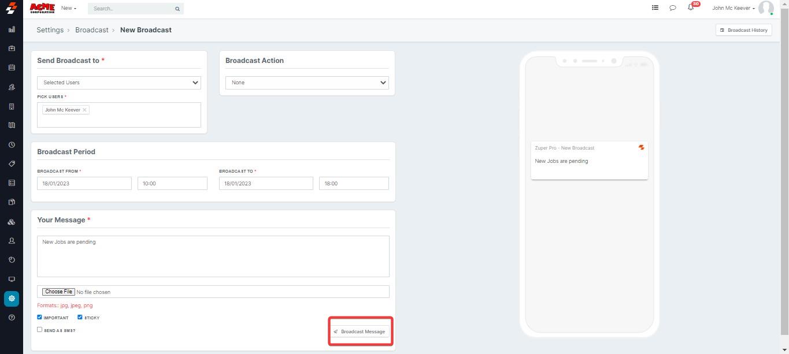Click the clock icon in sidebar

(12, 145)
